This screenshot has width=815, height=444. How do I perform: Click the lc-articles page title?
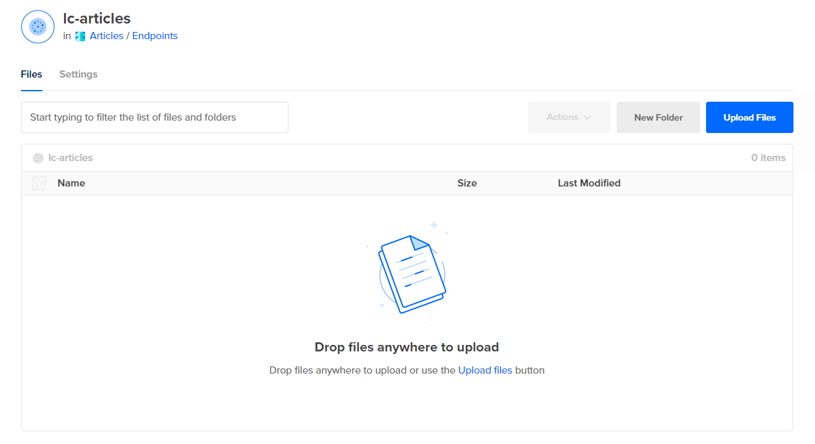[x=97, y=18]
